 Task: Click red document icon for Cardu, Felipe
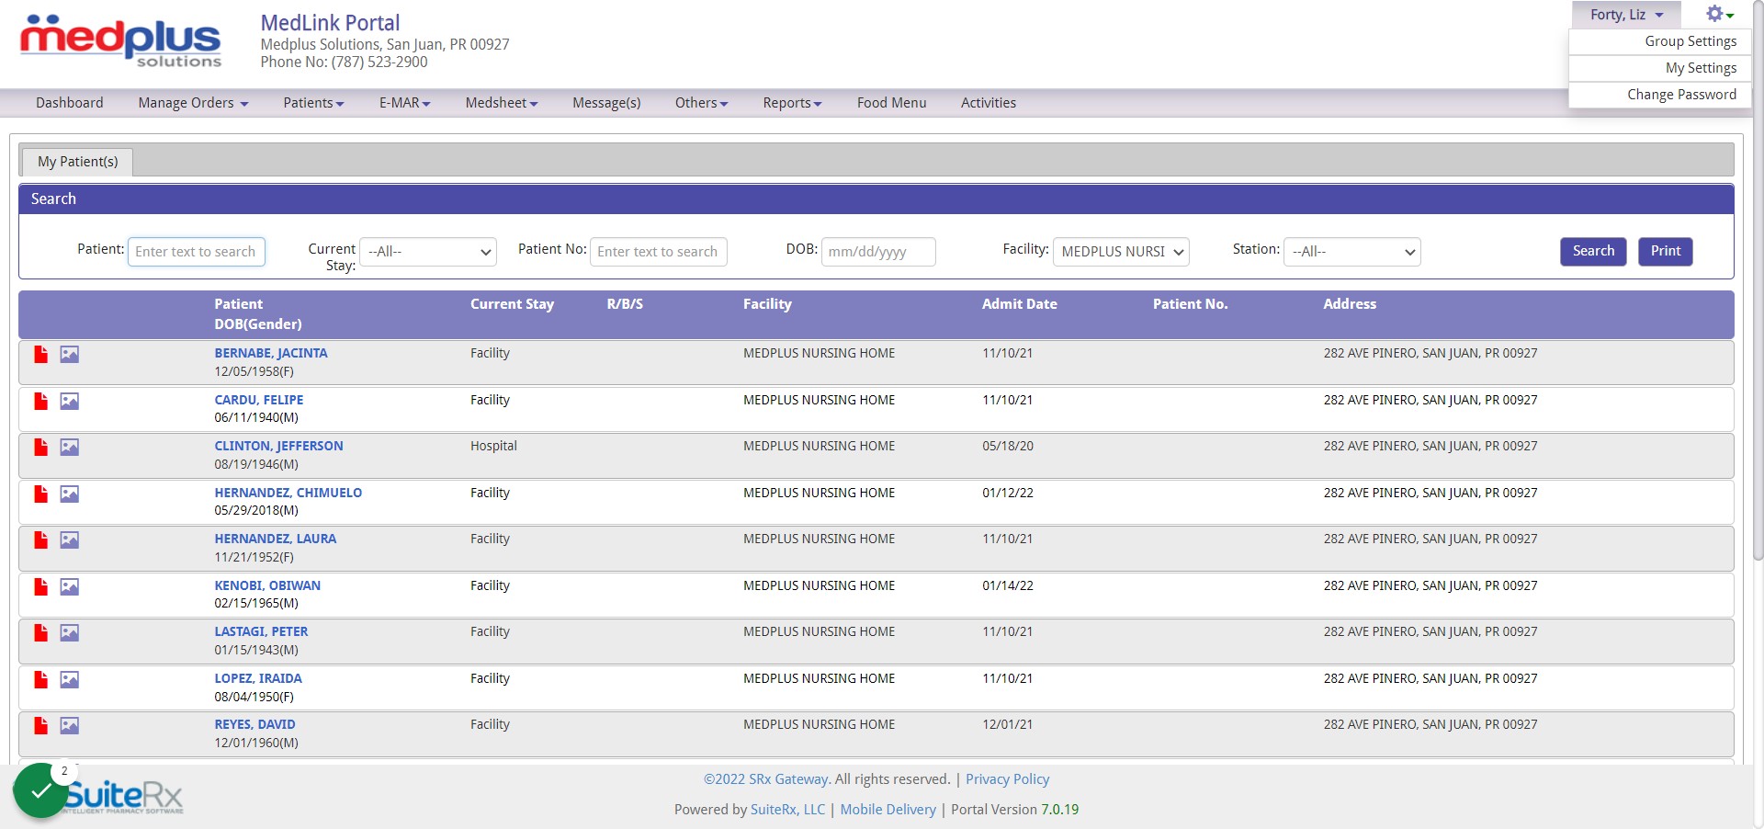pos(40,401)
